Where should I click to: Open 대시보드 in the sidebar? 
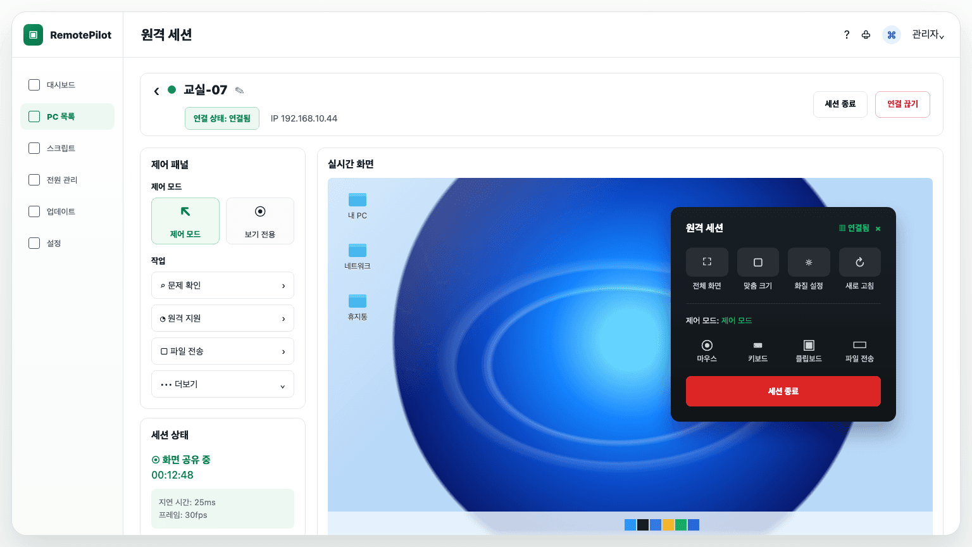coord(68,85)
